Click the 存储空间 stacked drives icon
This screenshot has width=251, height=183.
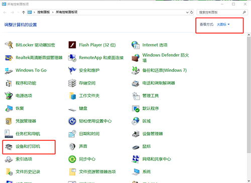[72, 83]
